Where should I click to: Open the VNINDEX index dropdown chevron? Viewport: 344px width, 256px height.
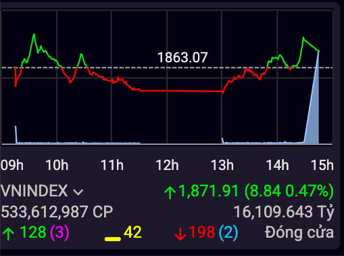tap(78, 192)
